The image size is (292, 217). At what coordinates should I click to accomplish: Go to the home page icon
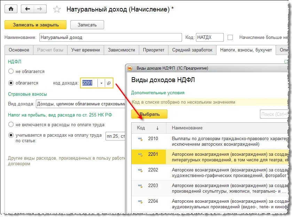[x=11, y=9]
